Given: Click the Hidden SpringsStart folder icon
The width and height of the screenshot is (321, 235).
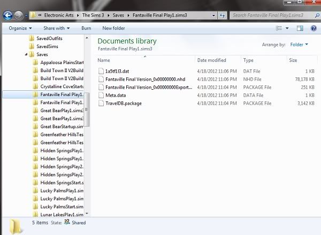Looking at the screenshot, I should coord(35,183).
